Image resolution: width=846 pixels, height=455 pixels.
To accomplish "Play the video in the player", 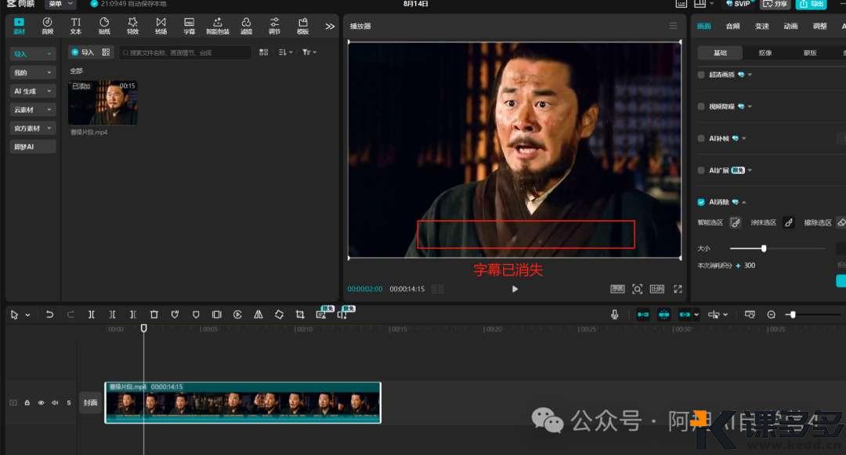I will coord(515,289).
